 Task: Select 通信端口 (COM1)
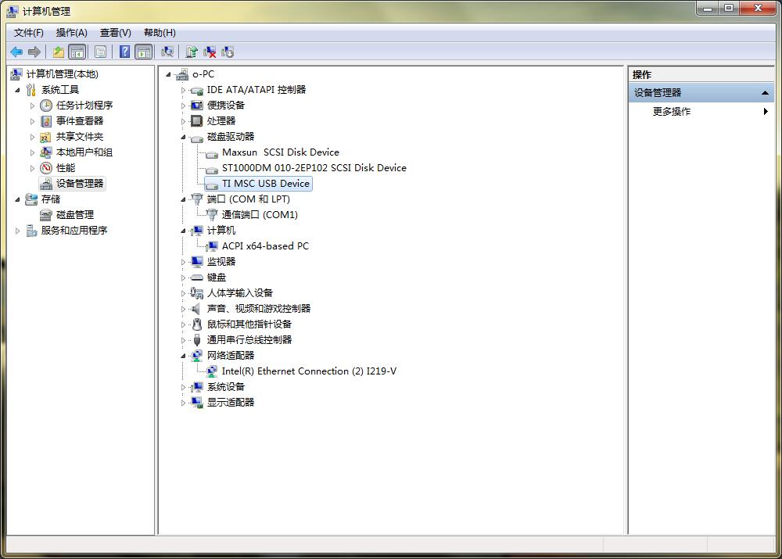260,215
